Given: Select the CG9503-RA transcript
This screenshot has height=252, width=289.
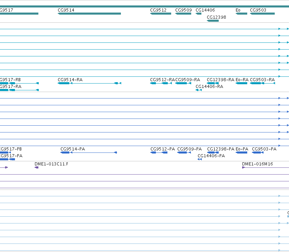Looking at the screenshot, I should (x=263, y=83).
